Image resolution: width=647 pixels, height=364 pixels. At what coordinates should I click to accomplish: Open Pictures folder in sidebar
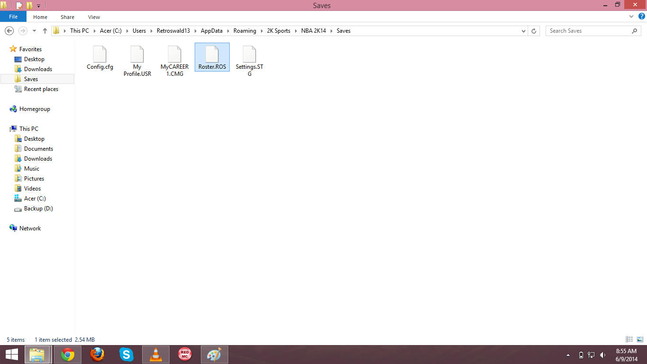34,179
